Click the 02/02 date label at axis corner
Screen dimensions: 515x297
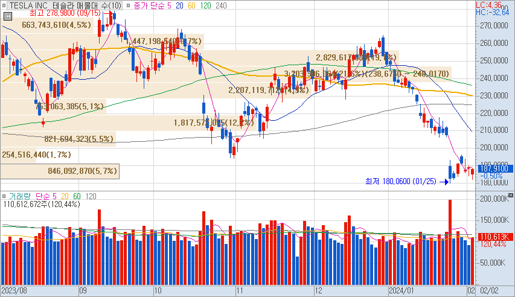pyautogui.click(x=489, y=291)
